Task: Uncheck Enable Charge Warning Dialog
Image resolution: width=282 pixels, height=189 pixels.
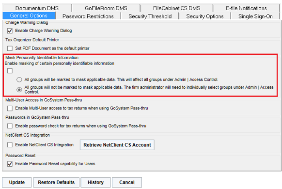Action: [x=10, y=31]
